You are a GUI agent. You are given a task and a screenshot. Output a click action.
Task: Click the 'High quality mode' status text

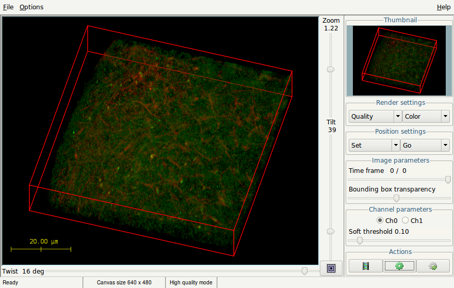pyautogui.click(x=191, y=282)
